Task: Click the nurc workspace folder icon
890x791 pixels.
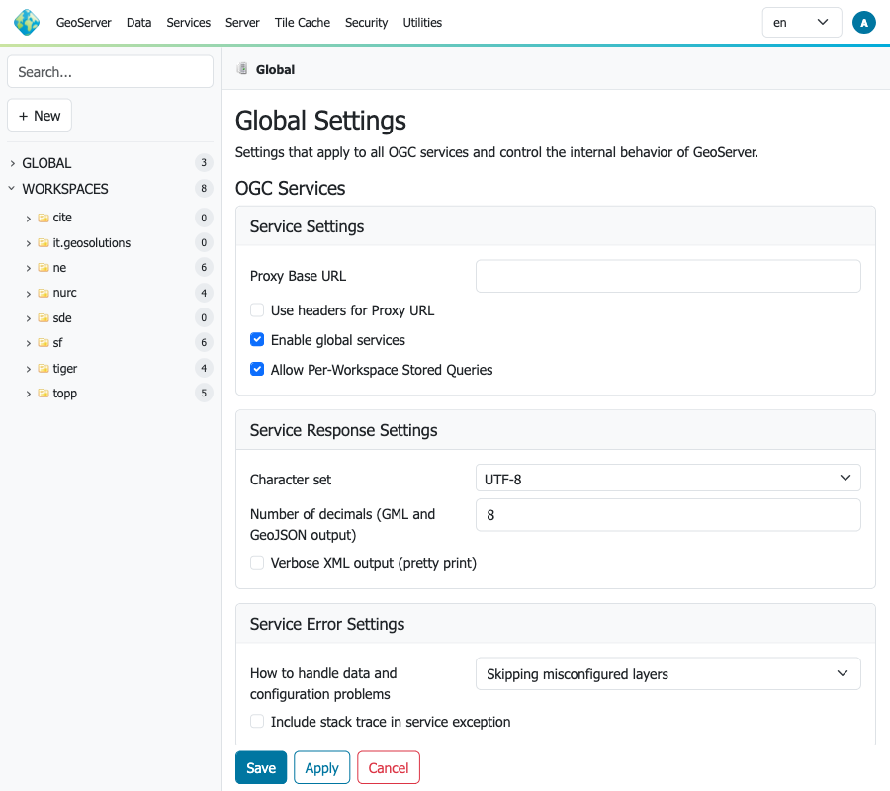Action: point(44,293)
